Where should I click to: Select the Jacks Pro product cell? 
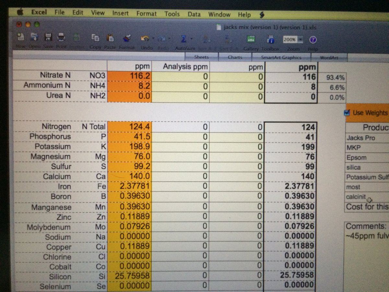click(367, 138)
